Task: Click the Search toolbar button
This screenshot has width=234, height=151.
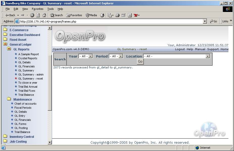Action: (56, 15)
